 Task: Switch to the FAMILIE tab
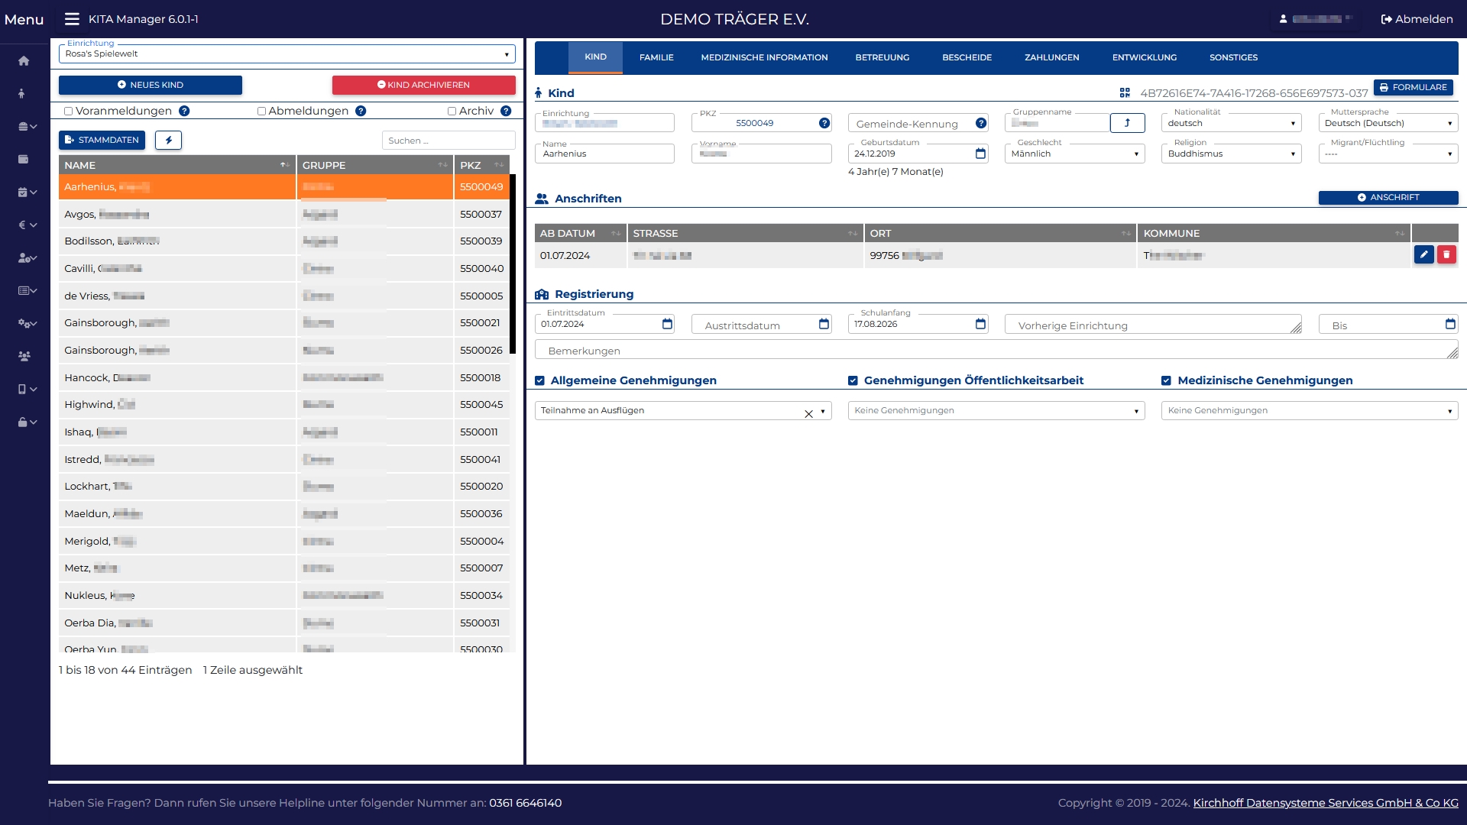pyautogui.click(x=656, y=58)
